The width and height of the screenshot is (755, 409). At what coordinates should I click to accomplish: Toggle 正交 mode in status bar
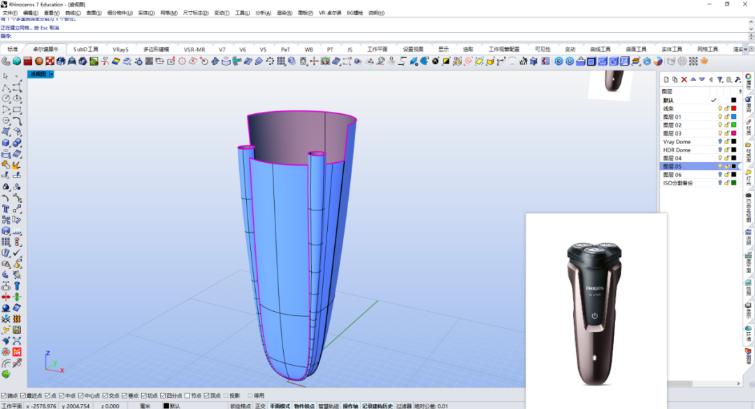[x=260, y=406]
